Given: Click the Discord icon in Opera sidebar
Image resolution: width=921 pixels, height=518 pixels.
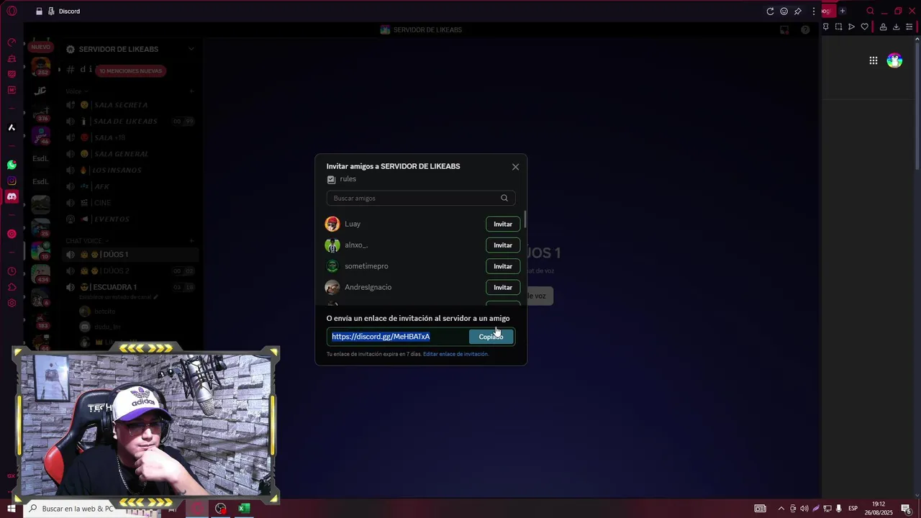Looking at the screenshot, I should click(12, 196).
